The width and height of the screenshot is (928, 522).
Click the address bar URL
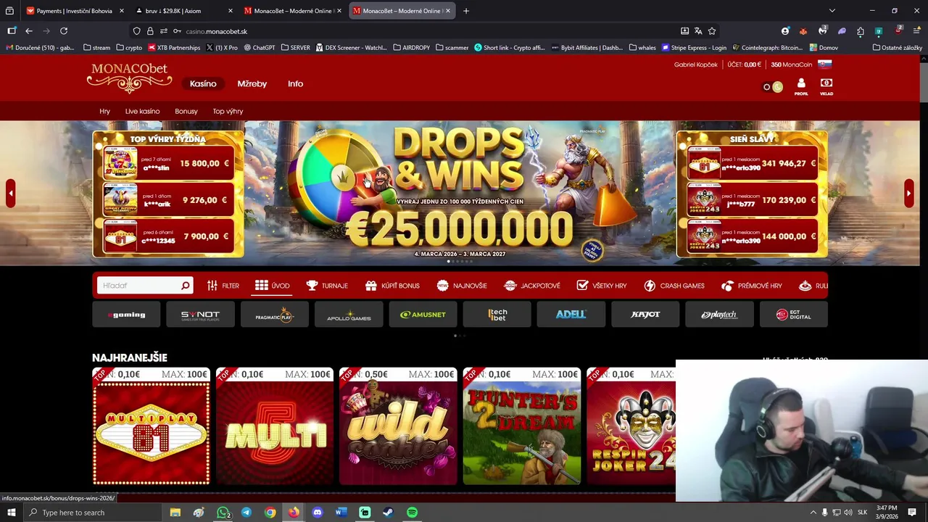(x=216, y=31)
